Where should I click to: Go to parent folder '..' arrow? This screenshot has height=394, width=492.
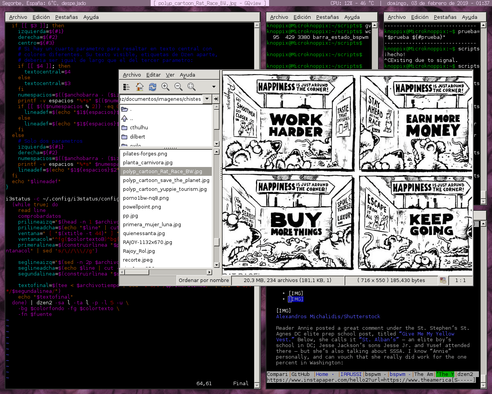point(125,119)
